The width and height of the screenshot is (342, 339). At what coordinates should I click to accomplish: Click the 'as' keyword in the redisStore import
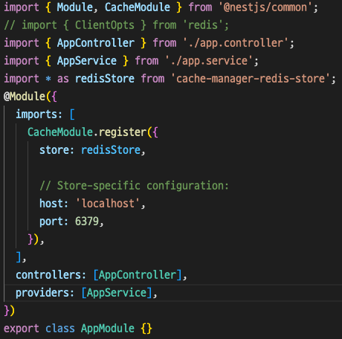coord(63,79)
